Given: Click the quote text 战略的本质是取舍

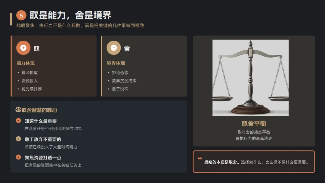Looking at the screenshot, I should [222, 162].
